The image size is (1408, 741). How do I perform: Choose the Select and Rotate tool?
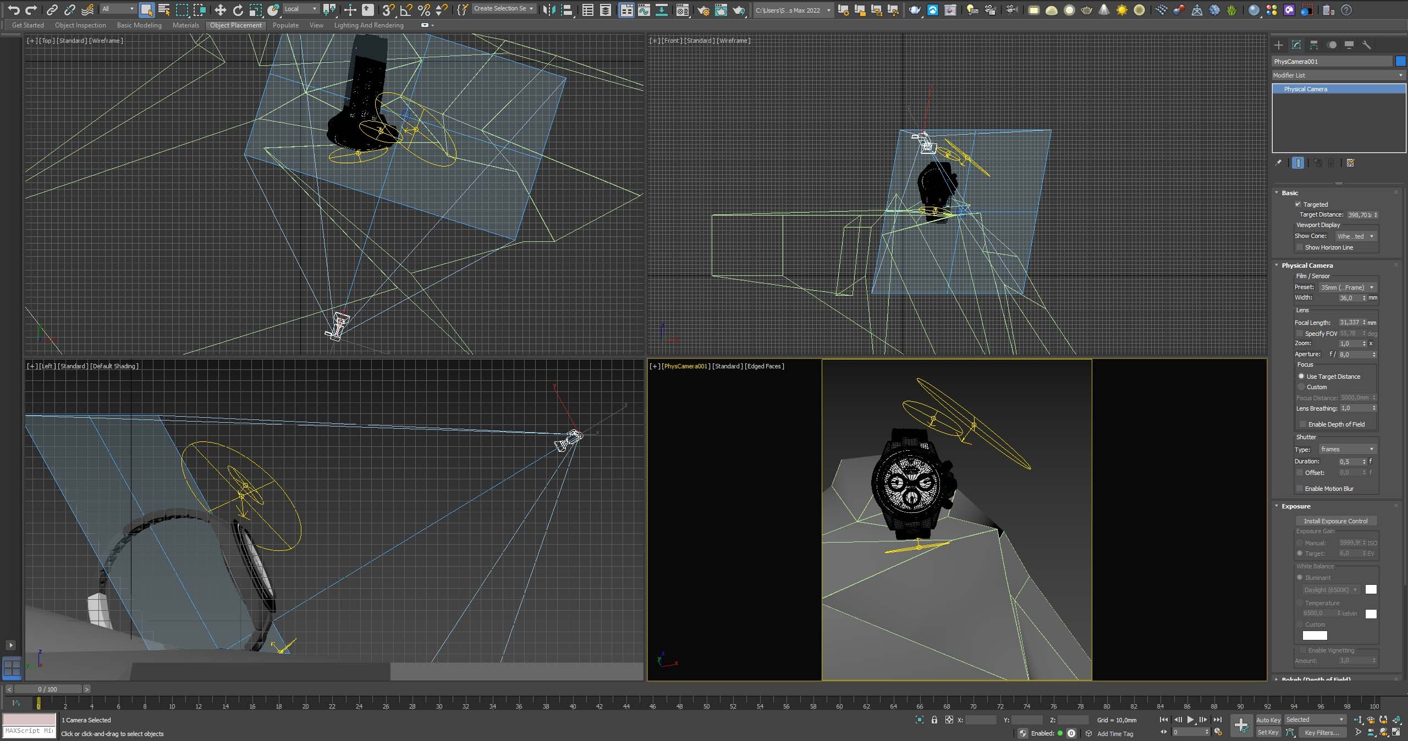238,10
